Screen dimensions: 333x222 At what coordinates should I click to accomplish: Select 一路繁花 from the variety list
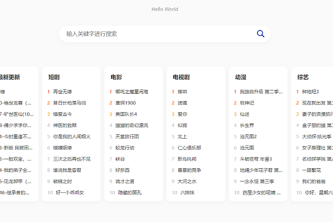312,170
